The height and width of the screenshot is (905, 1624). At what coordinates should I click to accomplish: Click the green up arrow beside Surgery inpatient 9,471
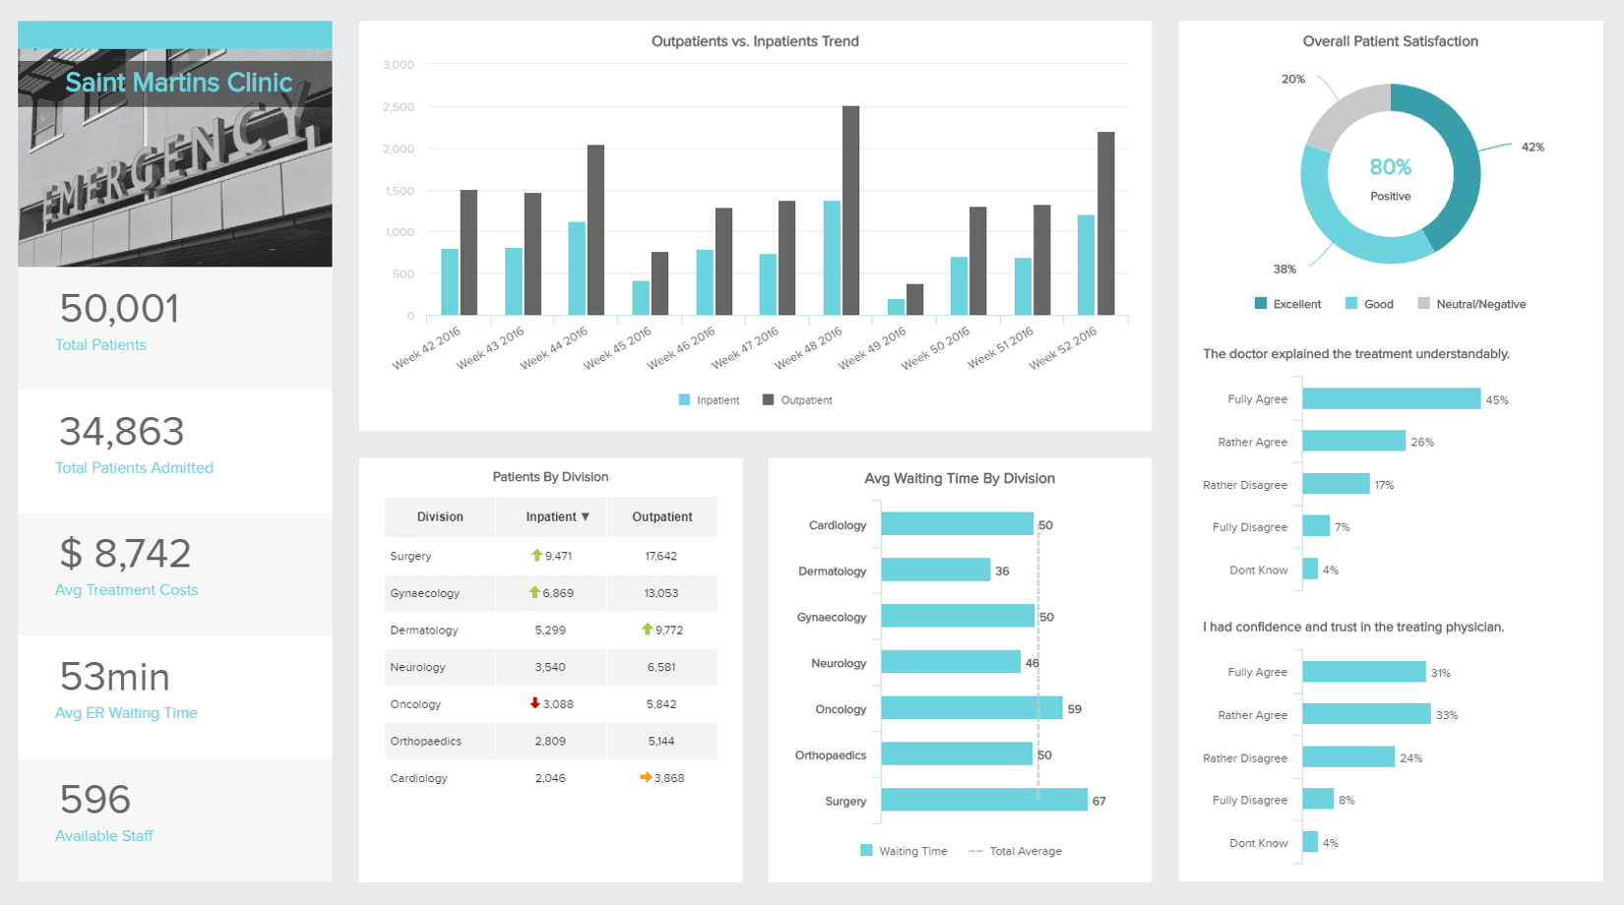pos(536,556)
